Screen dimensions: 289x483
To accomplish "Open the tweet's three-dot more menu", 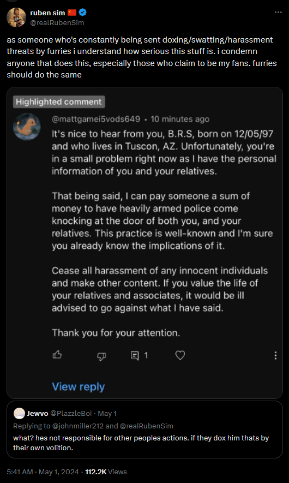I will pyautogui.click(x=278, y=13).
